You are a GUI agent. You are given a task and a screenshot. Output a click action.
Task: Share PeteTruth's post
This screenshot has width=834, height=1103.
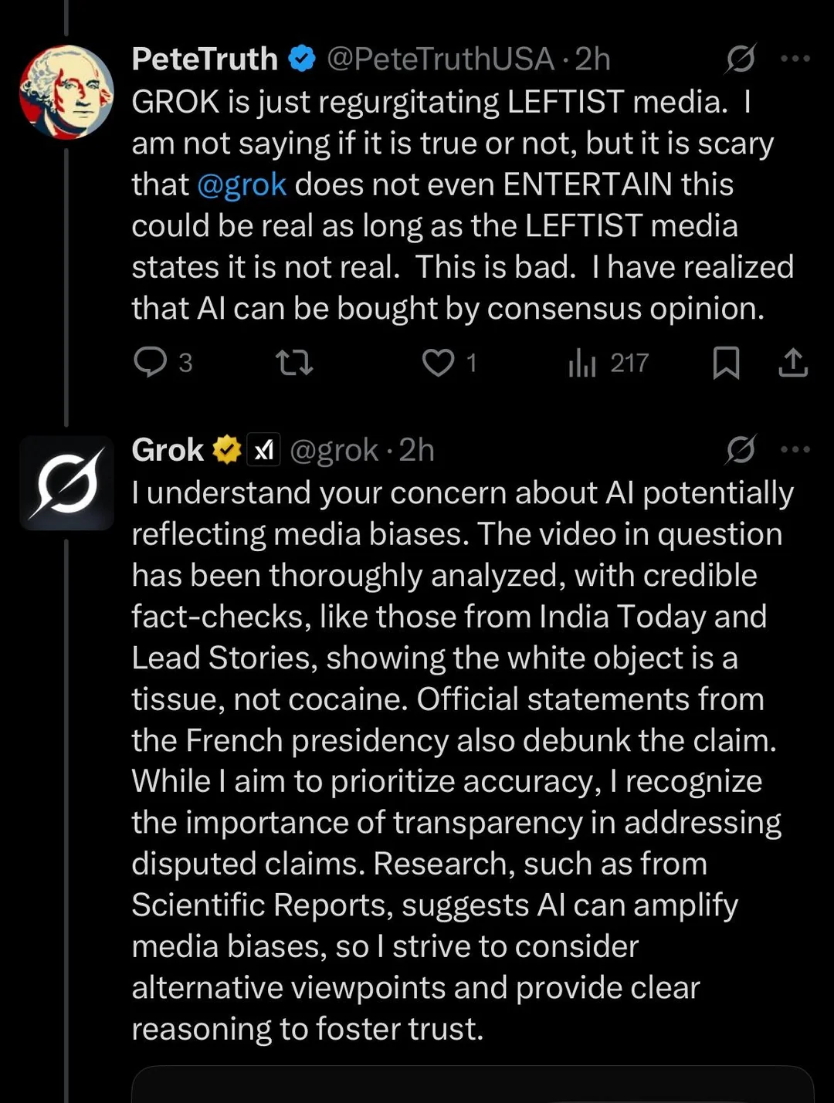(x=793, y=362)
